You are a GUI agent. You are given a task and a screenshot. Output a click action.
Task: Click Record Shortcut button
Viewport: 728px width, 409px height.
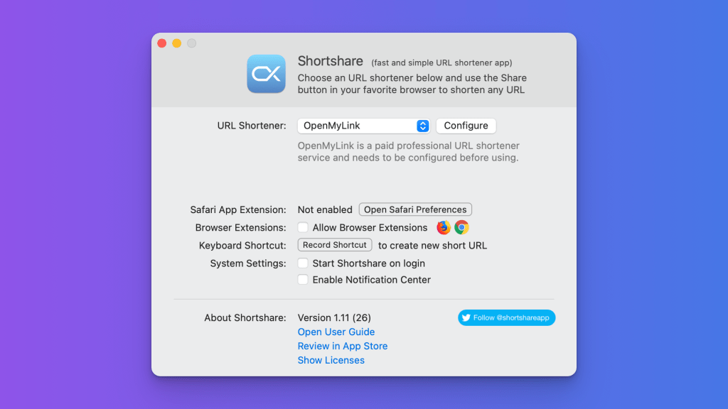[x=334, y=245]
